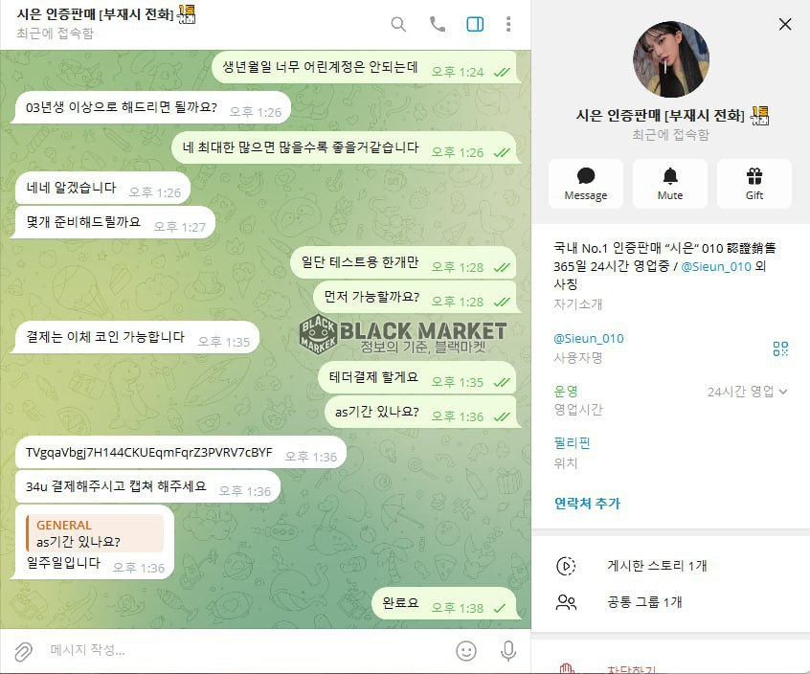The height and width of the screenshot is (674, 810).
Task: Record voice message with microphone icon
Action: (x=508, y=651)
